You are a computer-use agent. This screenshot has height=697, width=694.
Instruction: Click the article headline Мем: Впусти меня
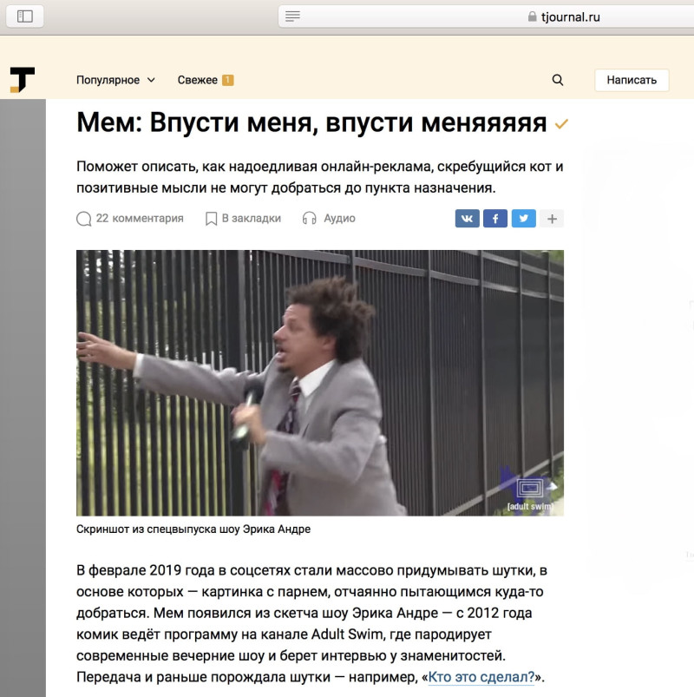coord(311,122)
